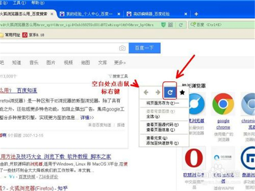The width and height of the screenshot is (255, 191).
Task: Click the back arrow in context menu
Action: [x=146, y=92]
